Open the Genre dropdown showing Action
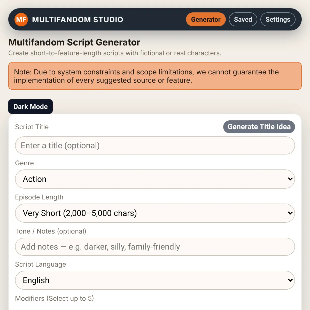 tap(155, 179)
